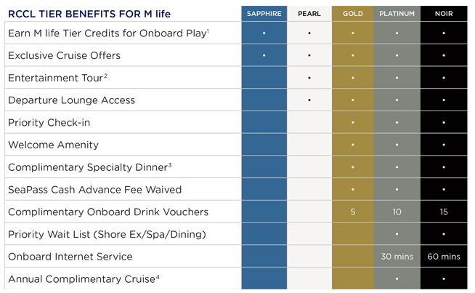Click the Entertainment Tour benefit label
The image size is (475, 293).
[58, 78]
